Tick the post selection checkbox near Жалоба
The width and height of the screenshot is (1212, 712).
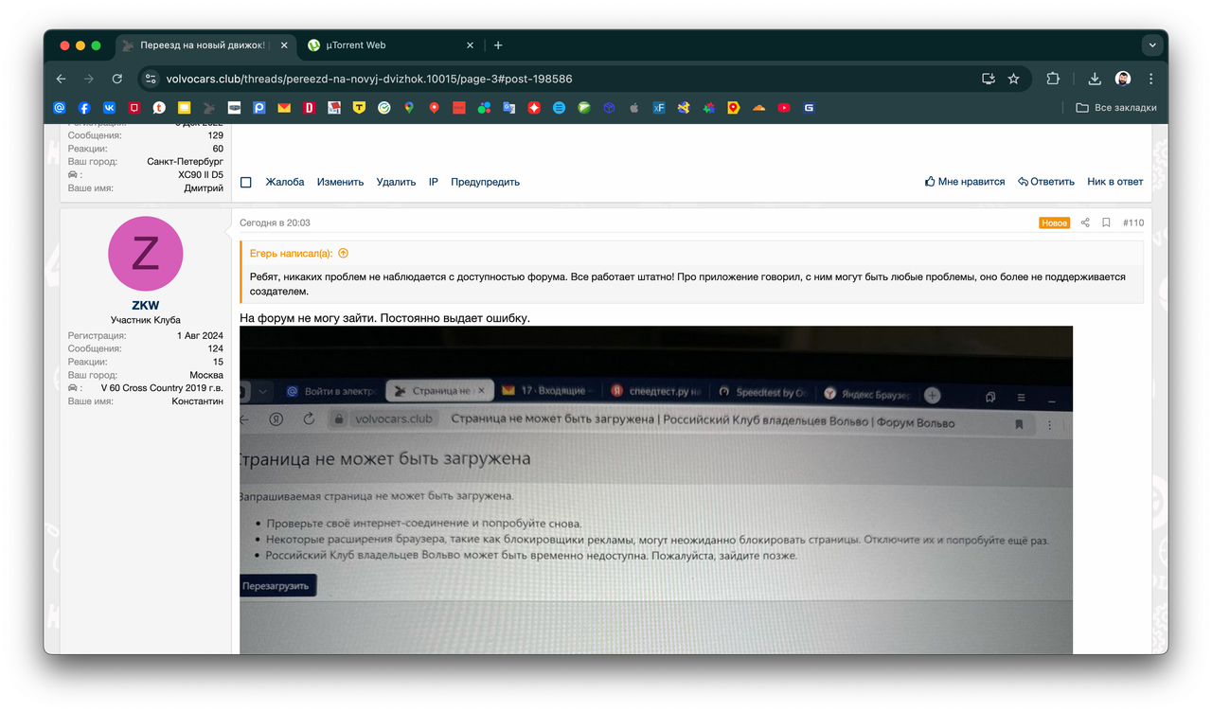(x=246, y=182)
